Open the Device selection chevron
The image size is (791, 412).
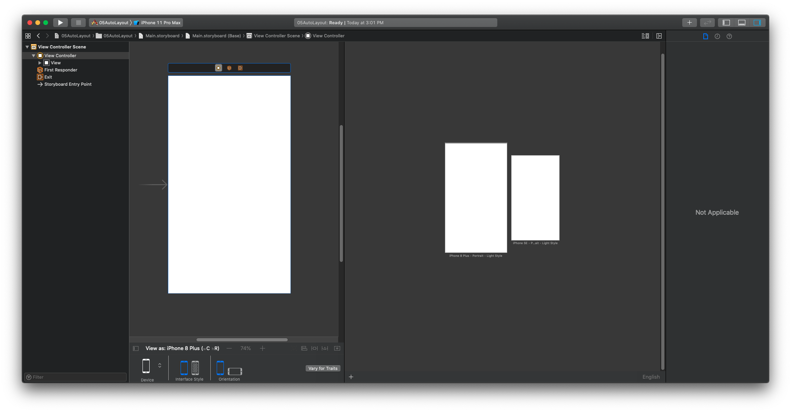click(x=160, y=365)
